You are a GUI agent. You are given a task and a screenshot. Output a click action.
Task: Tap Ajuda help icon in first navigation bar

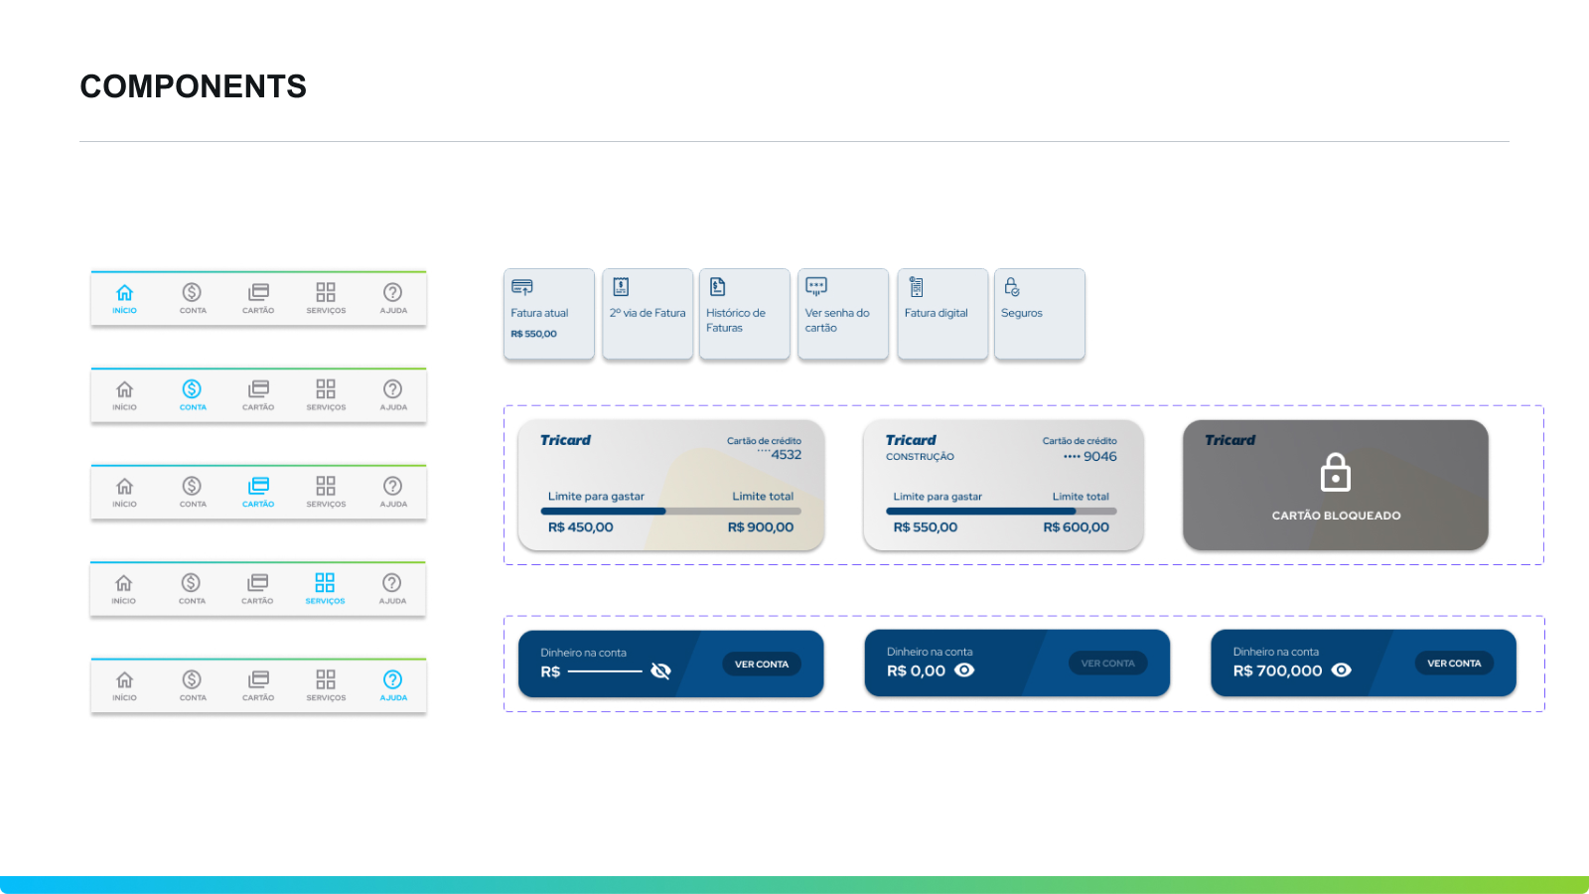click(393, 292)
